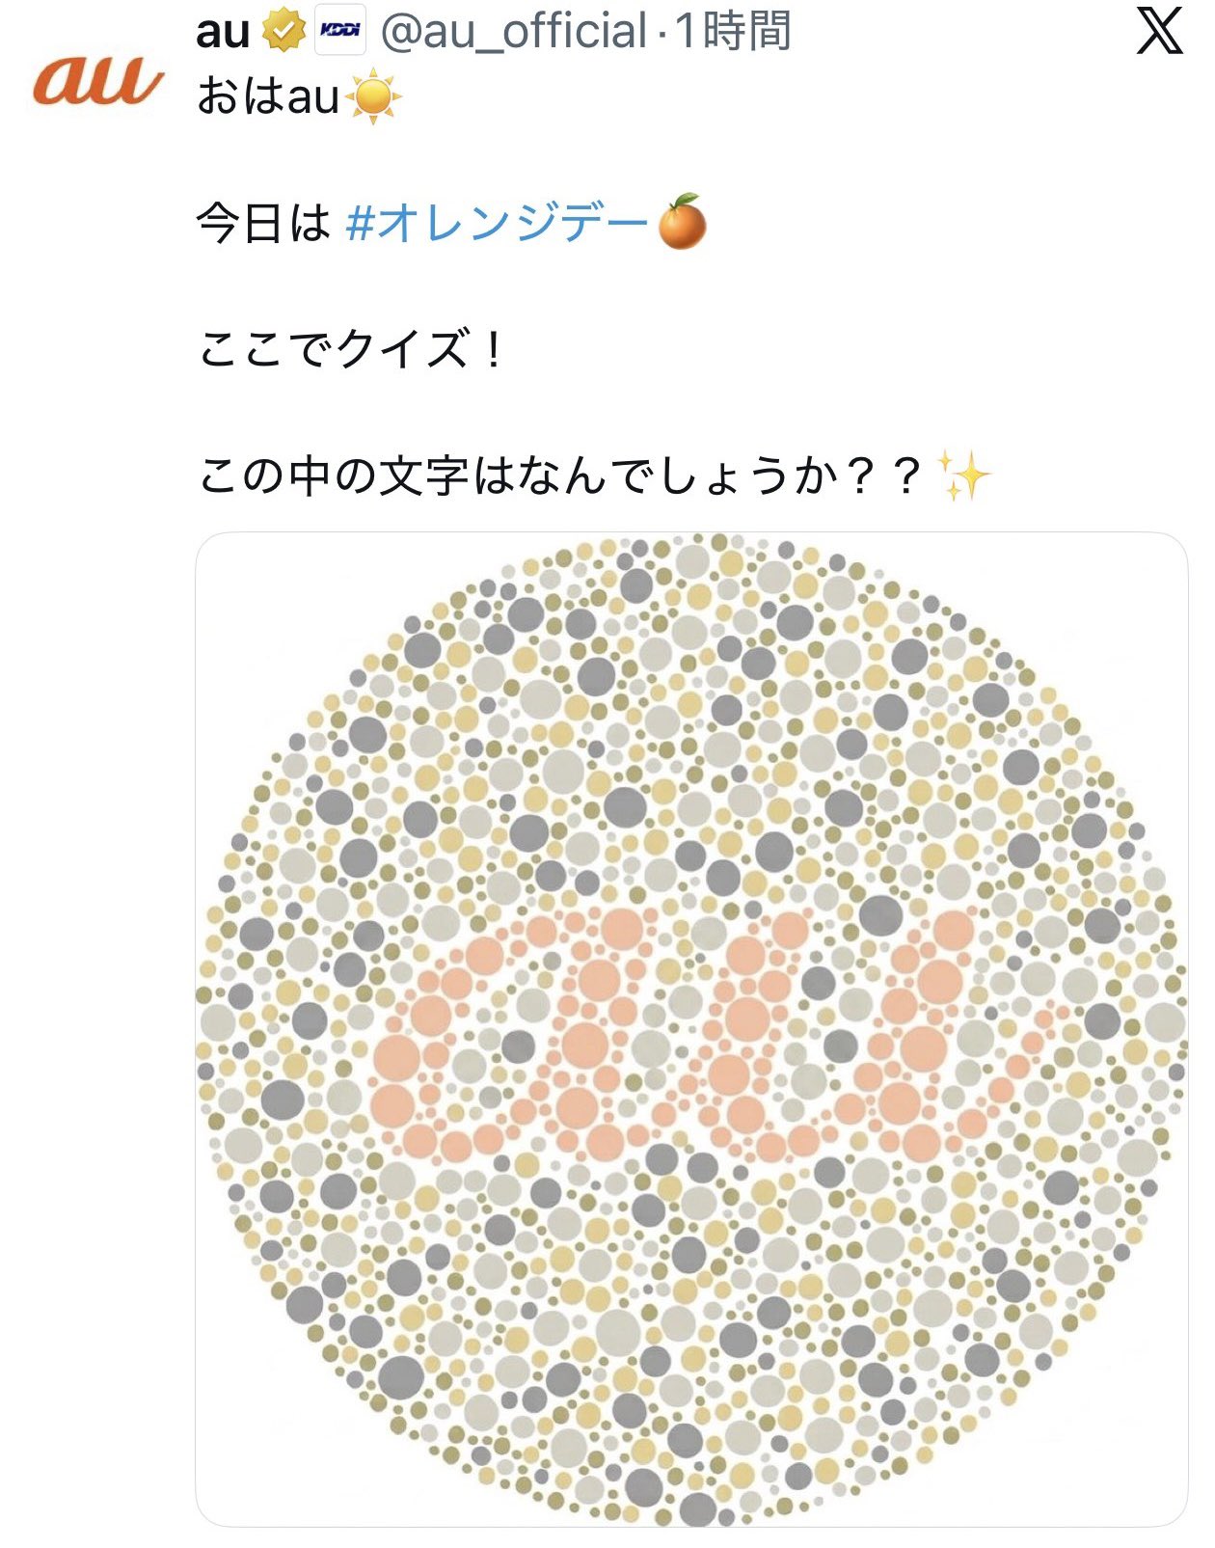Click the tangerine emoji after the hashtag
1215x1548 pixels.
pos(682,222)
